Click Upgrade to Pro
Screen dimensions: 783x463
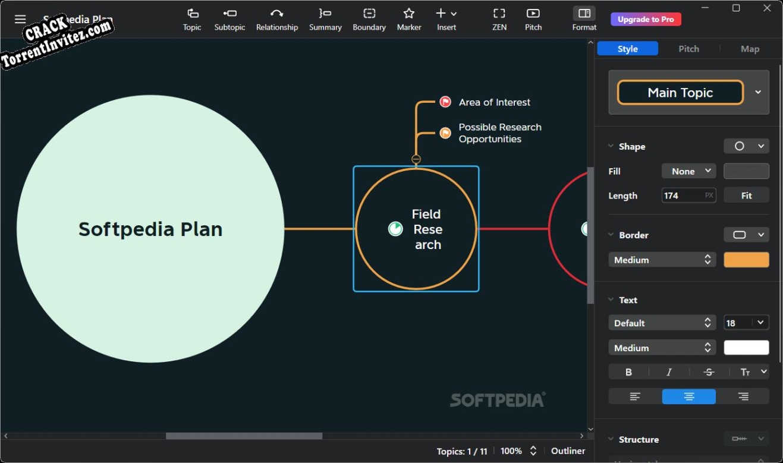point(646,19)
